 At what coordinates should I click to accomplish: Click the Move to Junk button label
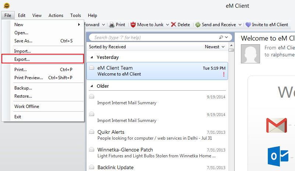coord(150,25)
